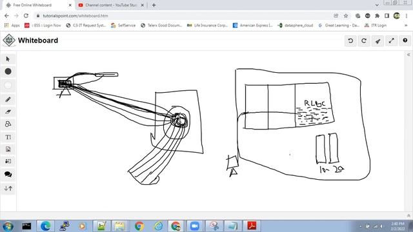
Task: Open the insert image tool
Action: (x=8, y=150)
